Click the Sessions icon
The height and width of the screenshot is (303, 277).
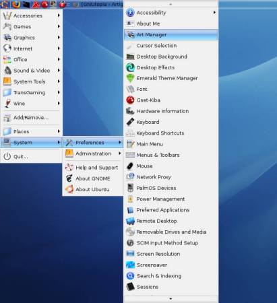130,287
